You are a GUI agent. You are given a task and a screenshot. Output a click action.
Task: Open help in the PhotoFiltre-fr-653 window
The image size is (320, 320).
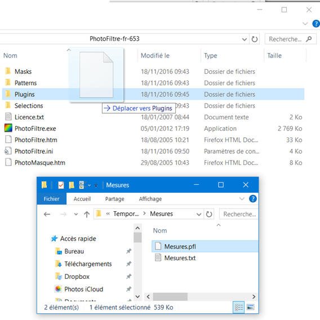click(316, 24)
